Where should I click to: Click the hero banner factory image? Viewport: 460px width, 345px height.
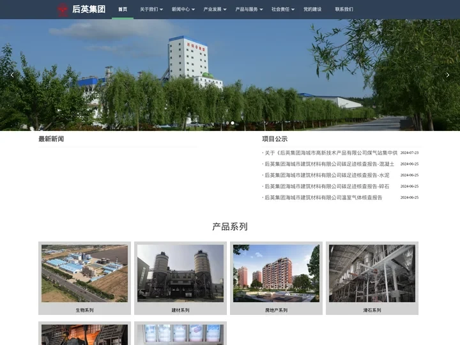[230, 75]
